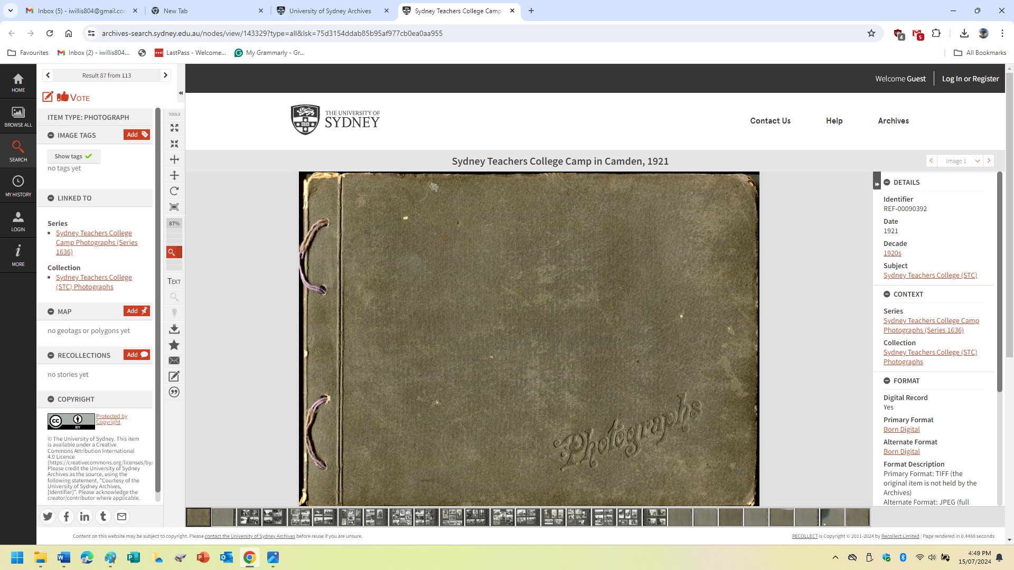The height and width of the screenshot is (570, 1014).
Task: Open the citation quote tool
Action: 174,392
